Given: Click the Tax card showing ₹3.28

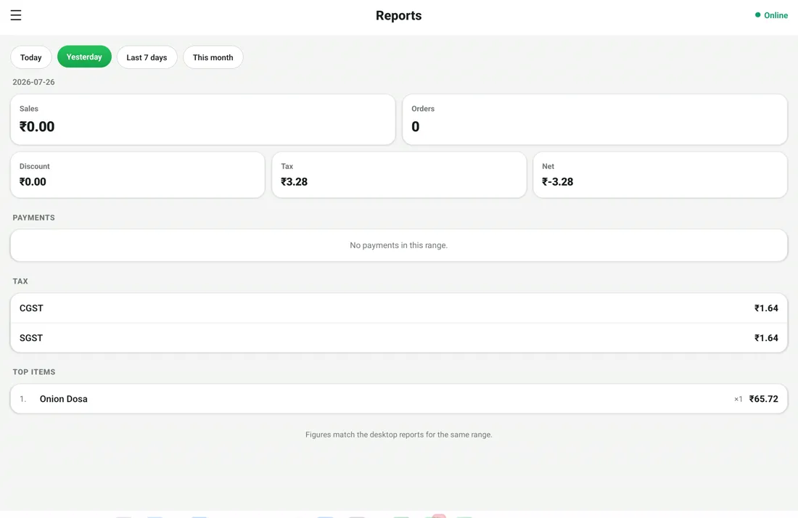Looking at the screenshot, I should (399, 175).
